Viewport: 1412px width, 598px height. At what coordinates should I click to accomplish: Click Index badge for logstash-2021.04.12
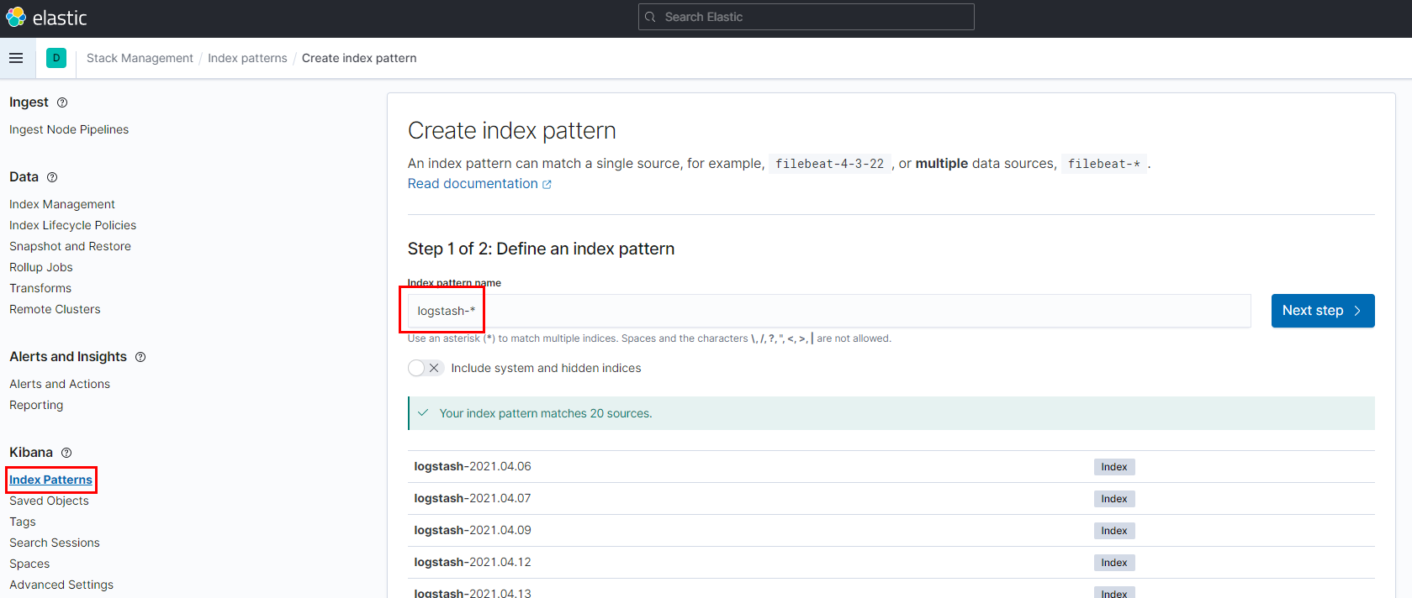(x=1114, y=563)
